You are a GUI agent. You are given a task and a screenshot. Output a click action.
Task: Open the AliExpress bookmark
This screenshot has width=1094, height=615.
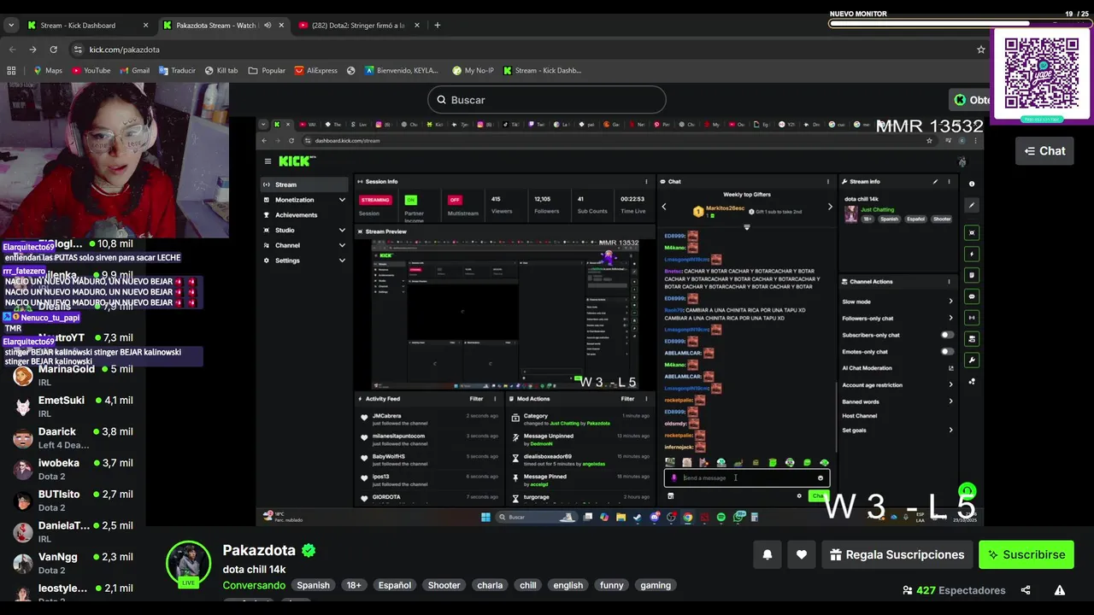coord(315,71)
